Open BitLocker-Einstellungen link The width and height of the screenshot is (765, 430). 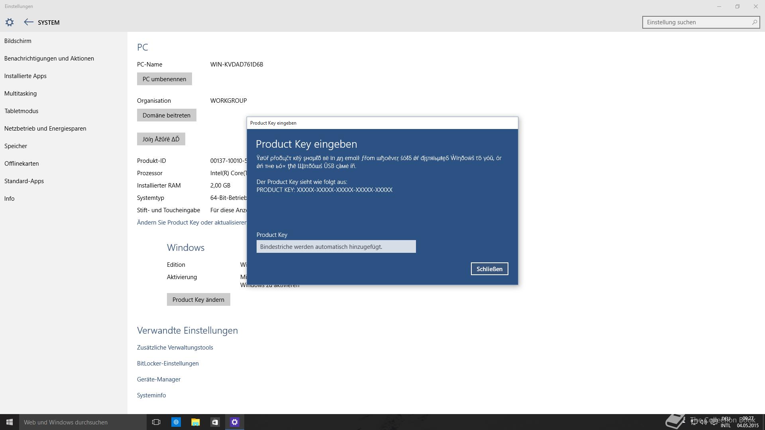pyautogui.click(x=168, y=364)
